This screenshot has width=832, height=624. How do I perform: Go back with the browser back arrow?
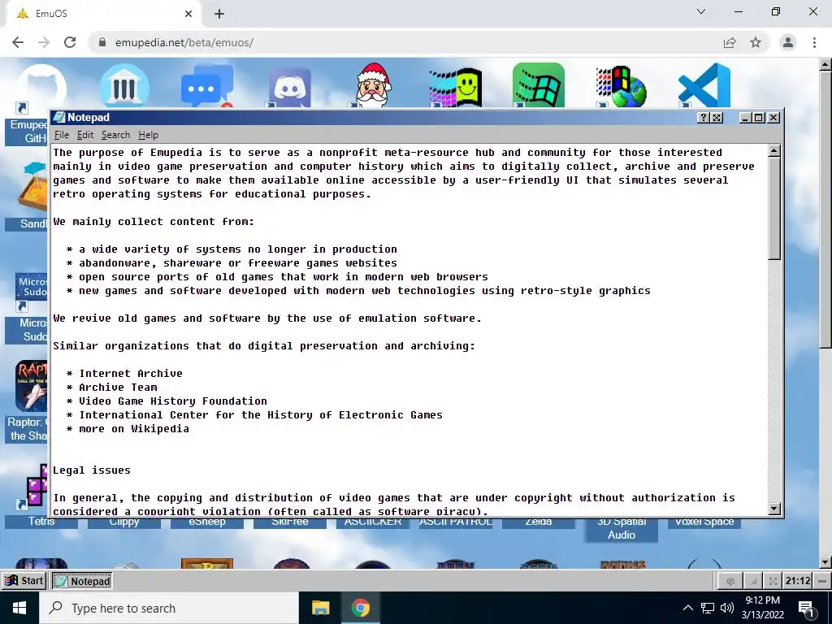pos(18,42)
